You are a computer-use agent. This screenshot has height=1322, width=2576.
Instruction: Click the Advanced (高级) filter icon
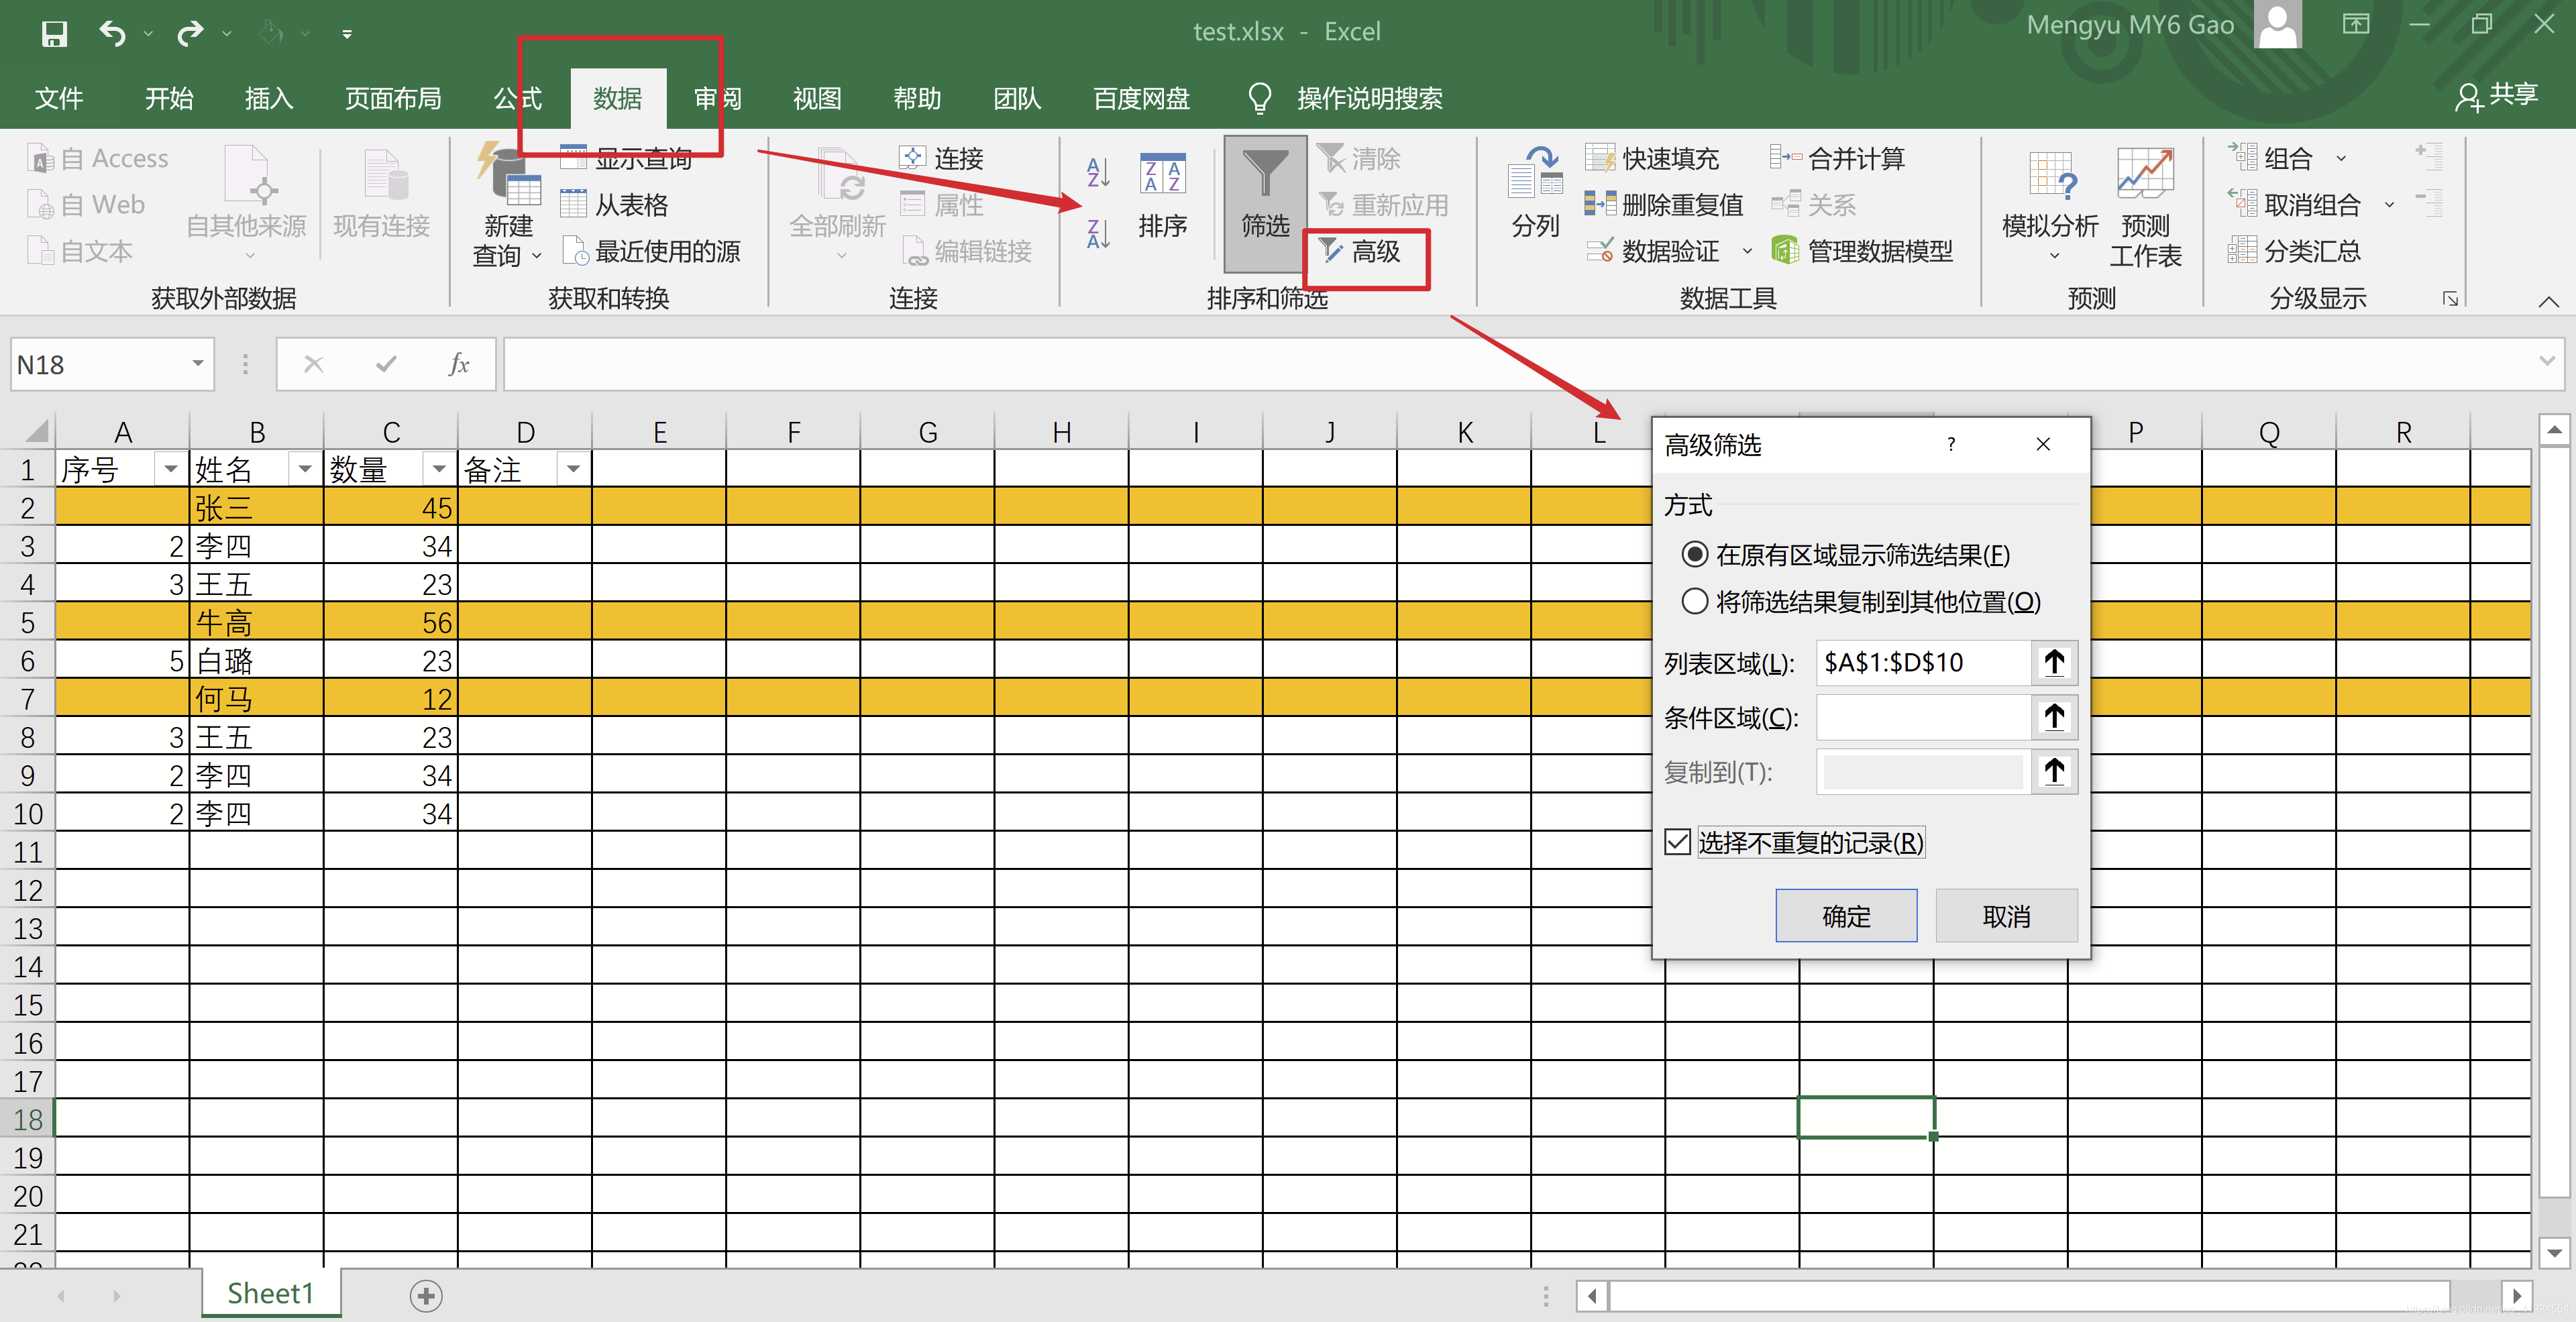tap(1330, 250)
